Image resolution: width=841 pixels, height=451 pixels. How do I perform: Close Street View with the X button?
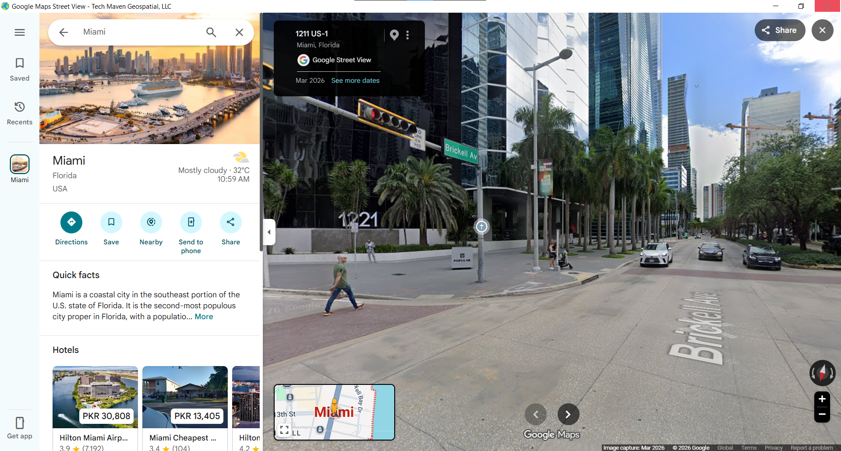[823, 30]
